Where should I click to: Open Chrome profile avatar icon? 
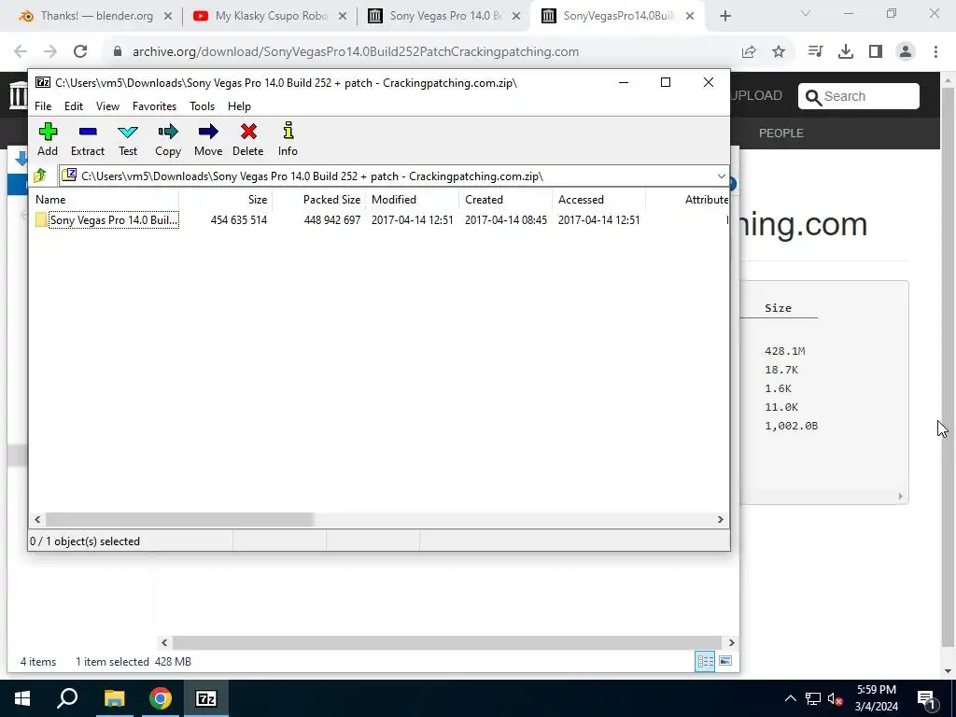tap(906, 52)
